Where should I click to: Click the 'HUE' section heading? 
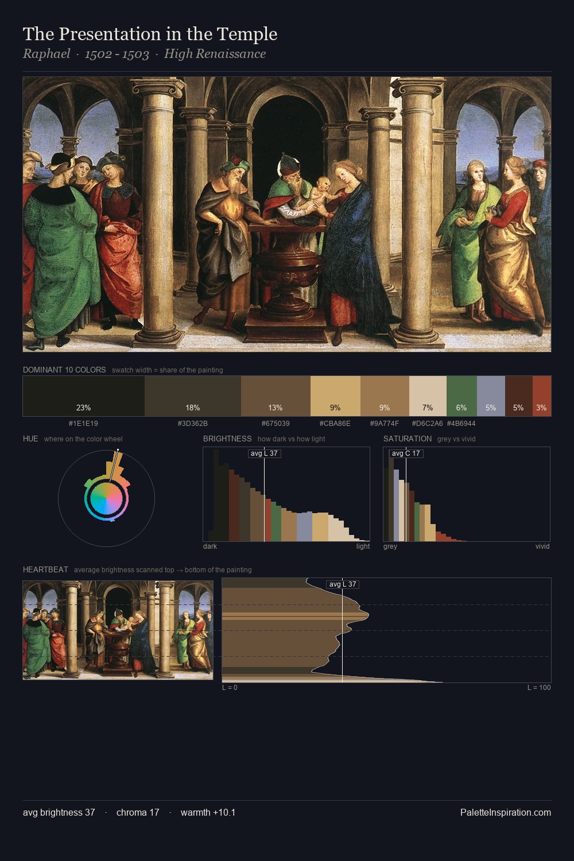pyautogui.click(x=30, y=439)
